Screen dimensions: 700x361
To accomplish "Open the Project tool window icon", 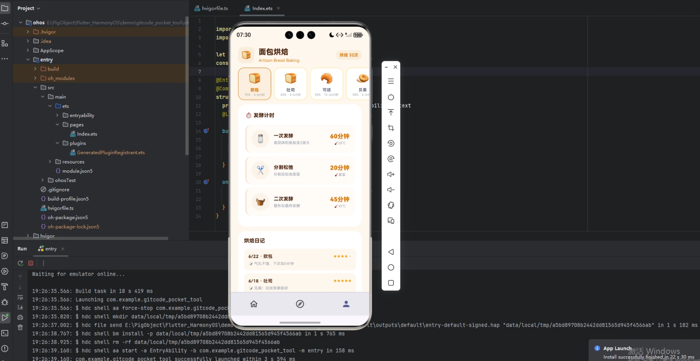I will tap(5, 8).
